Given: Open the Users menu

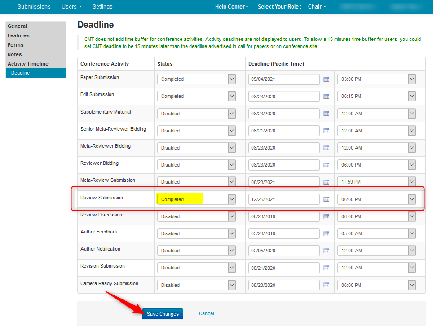Looking at the screenshot, I should point(71,7).
